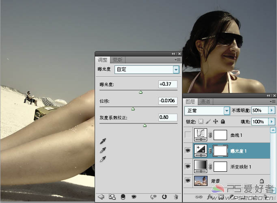Delete adjustment layer with trash icon
This screenshot has width=277, height=203.
175,197
